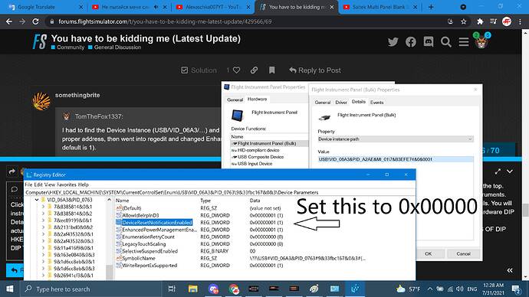Collapse the composer with the down chevron
This screenshot has width=529, height=297.
pos(510,171)
